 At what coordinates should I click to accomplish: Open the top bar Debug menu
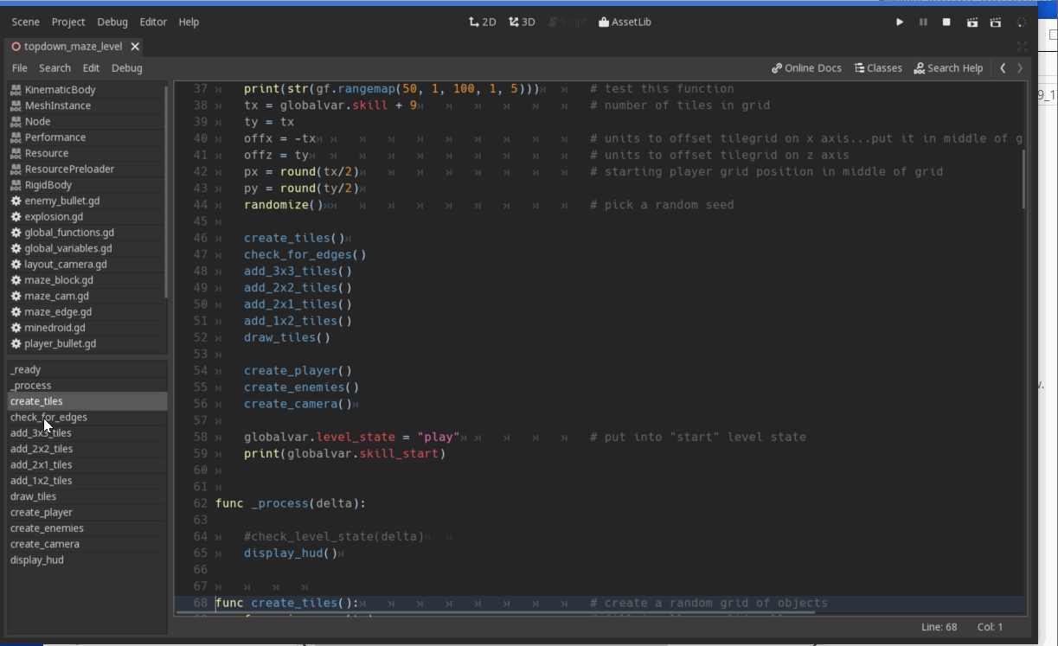(x=112, y=22)
